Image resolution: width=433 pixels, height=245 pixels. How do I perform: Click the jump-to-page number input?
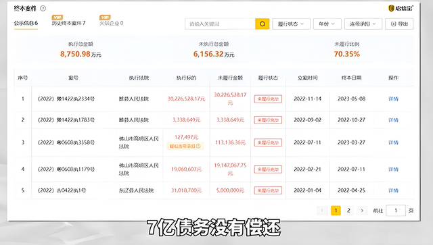395,211
